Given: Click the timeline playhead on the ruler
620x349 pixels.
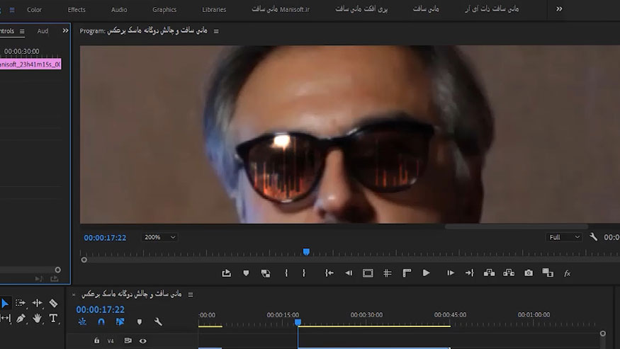Looking at the screenshot, I should [298, 323].
